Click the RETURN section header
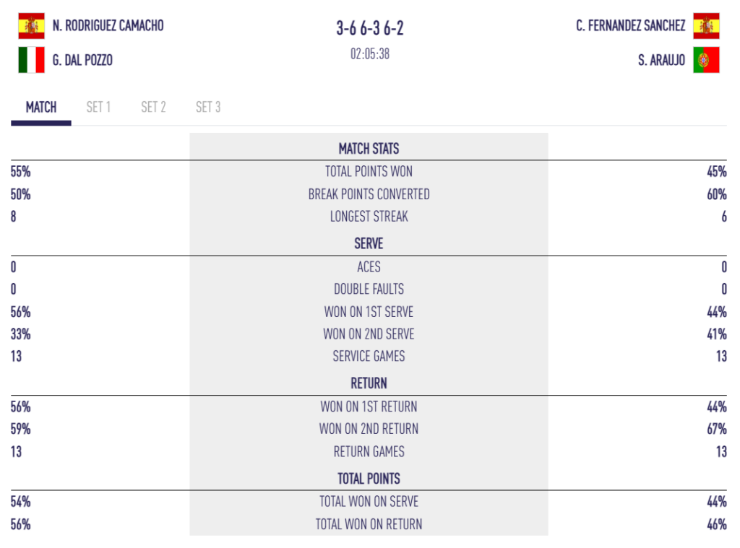This screenshot has width=740, height=548. point(369,383)
